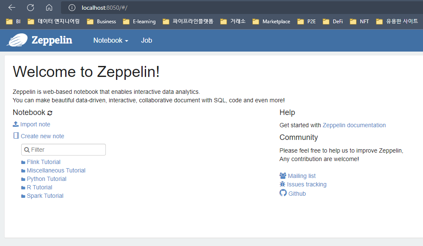Expand the Miscellaneous Tutorial folder
This screenshot has height=246, width=423.
56,170
